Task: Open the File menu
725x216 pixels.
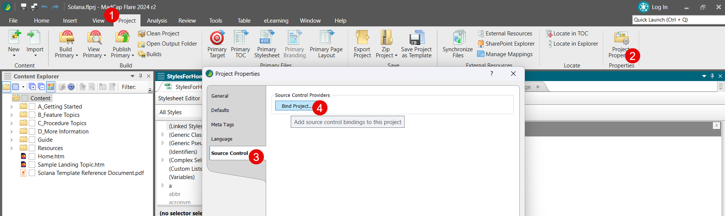Action: 13,21
